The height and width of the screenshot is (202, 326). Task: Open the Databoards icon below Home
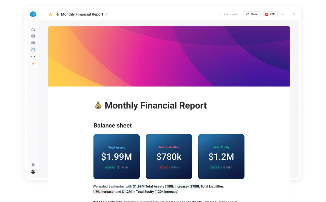33,36
